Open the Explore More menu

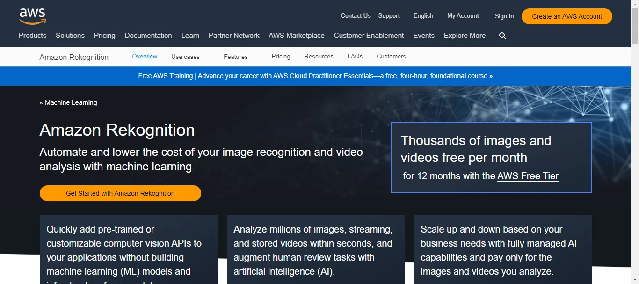pos(465,36)
